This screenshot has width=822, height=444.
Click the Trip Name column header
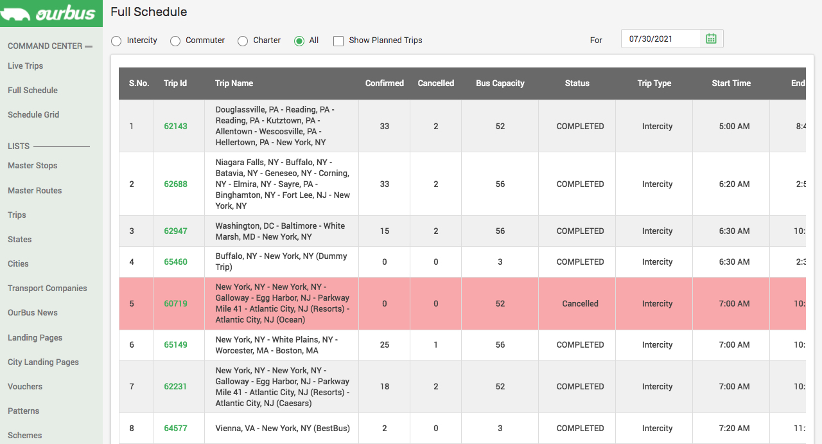(x=234, y=83)
